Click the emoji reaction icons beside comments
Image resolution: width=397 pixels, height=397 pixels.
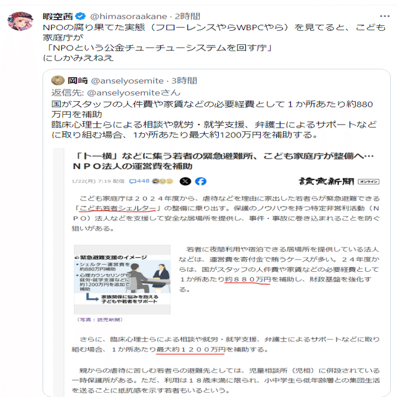(x=162, y=181)
